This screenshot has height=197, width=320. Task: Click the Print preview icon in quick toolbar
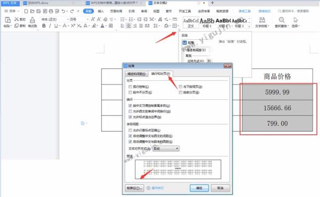click(x=58, y=11)
